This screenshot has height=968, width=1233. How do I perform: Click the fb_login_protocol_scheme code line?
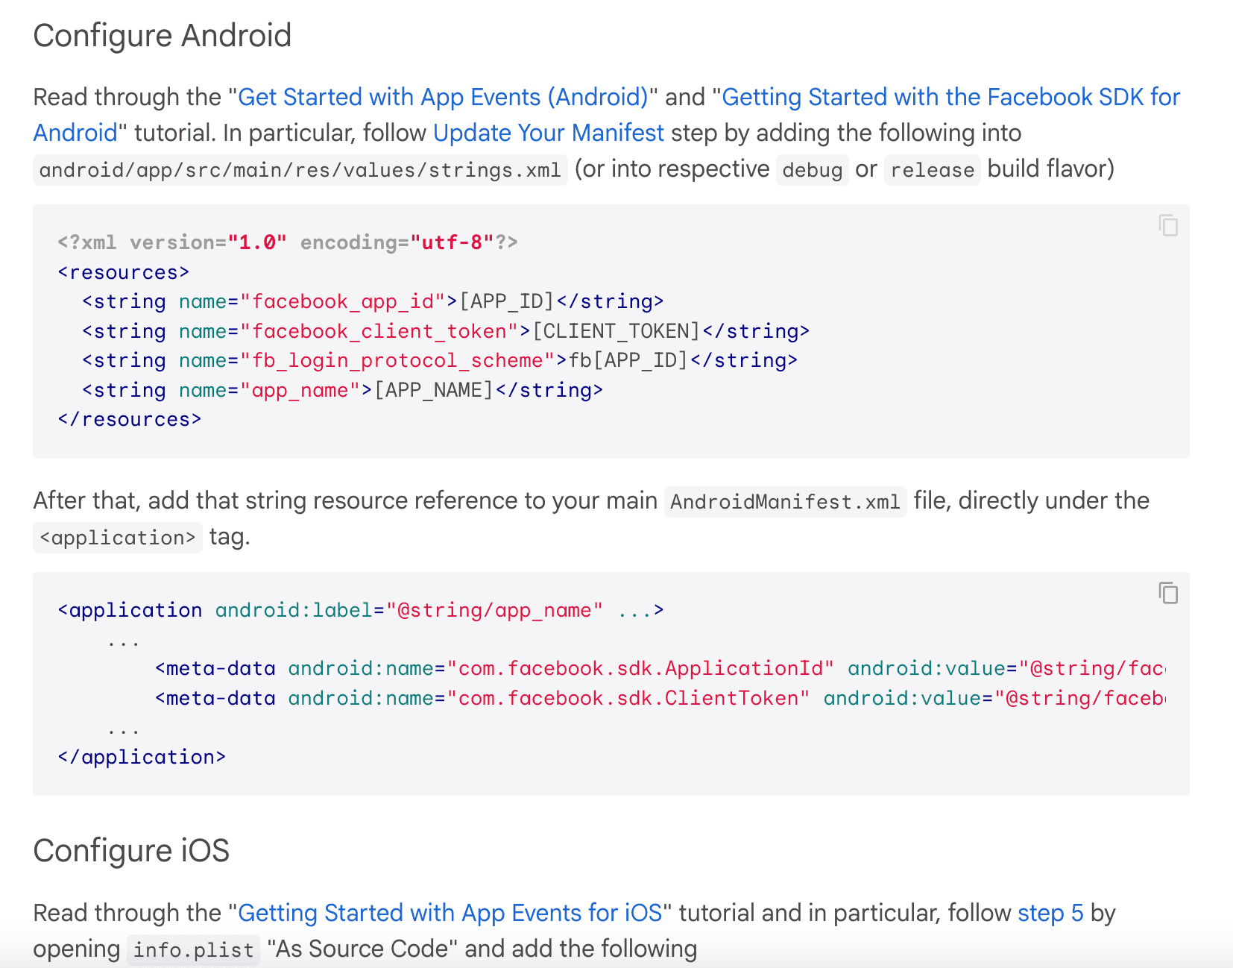pos(438,360)
